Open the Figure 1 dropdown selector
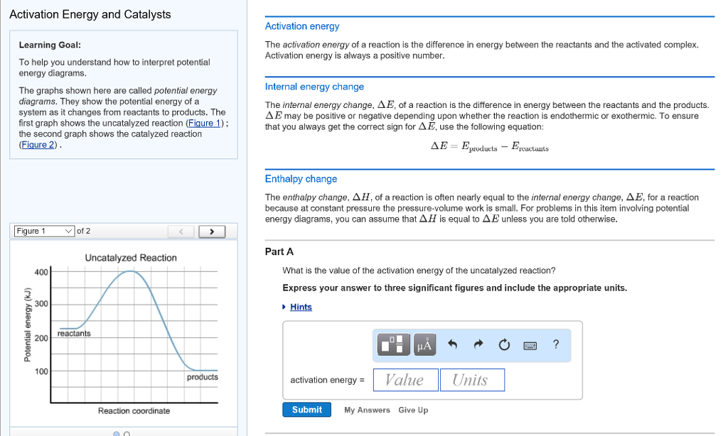The image size is (728, 436). [x=43, y=230]
